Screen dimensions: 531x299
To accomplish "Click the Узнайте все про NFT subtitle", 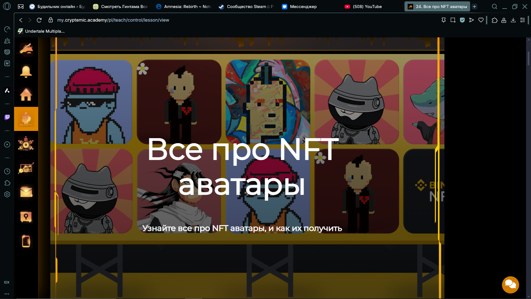I will tap(242, 228).
